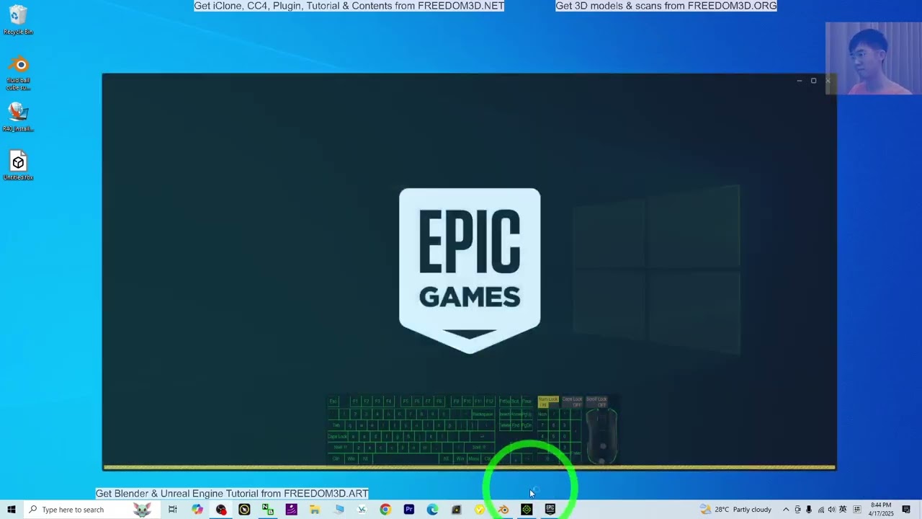Click the Epic Games Launcher taskbar icon
922x519 pixels.
pos(550,510)
